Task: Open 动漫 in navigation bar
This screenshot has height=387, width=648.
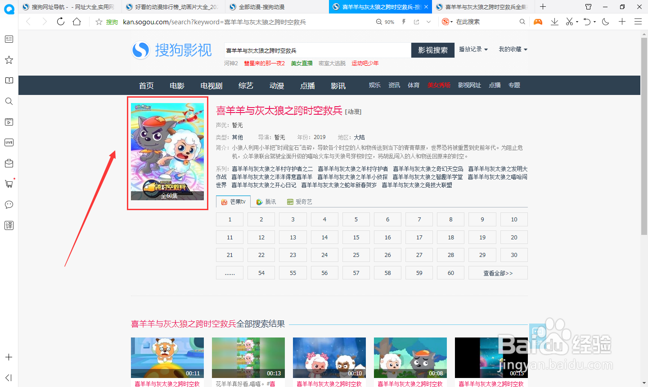Action: coord(277,85)
